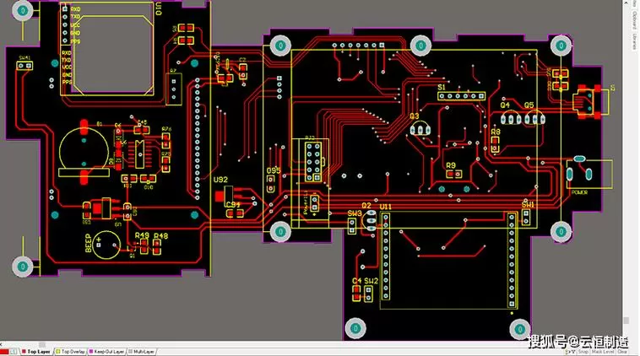Select the Keep-Out Layer tab
This screenshot has width=640, height=356.
[x=106, y=352]
